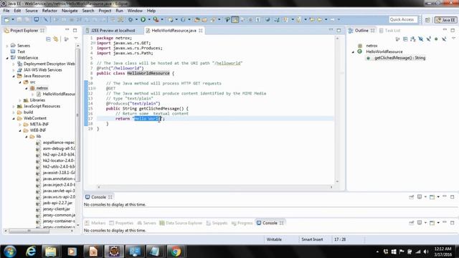Open the File menu

[6, 11]
